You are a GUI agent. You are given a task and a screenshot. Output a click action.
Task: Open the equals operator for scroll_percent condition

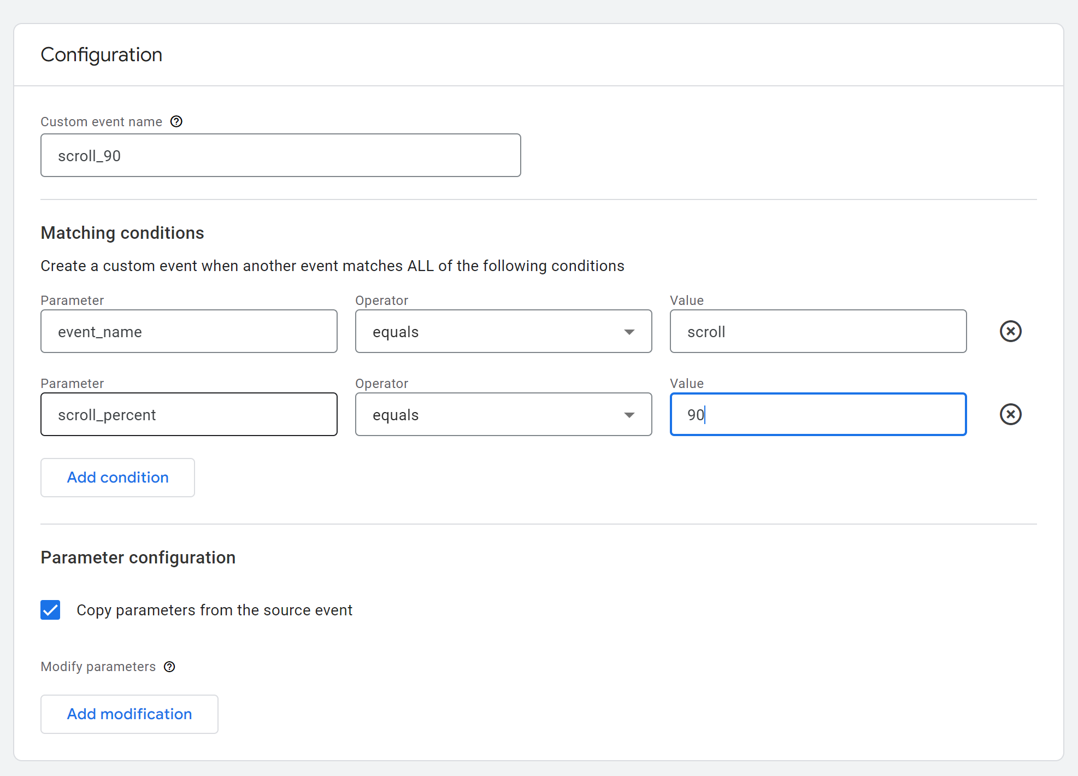click(x=492, y=415)
